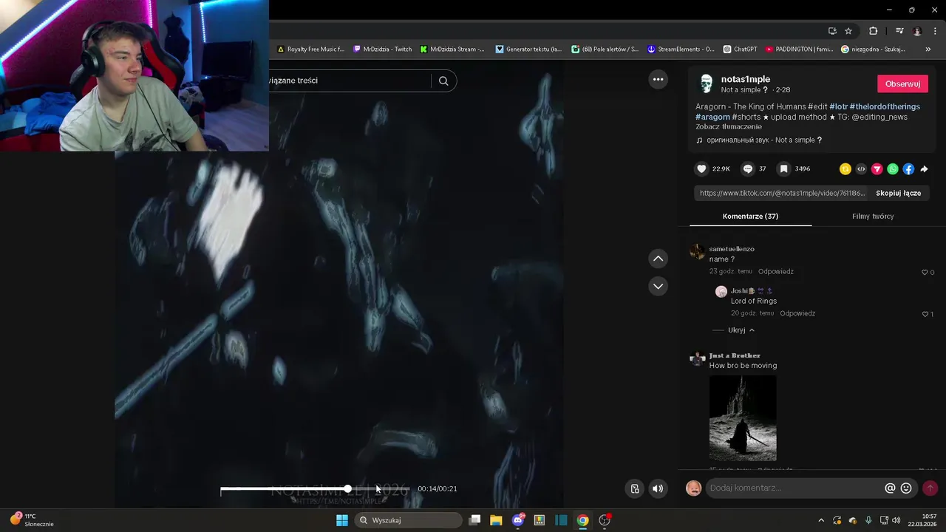Open three-dot more options menu on video

pyautogui.click(x=658, y=80)
